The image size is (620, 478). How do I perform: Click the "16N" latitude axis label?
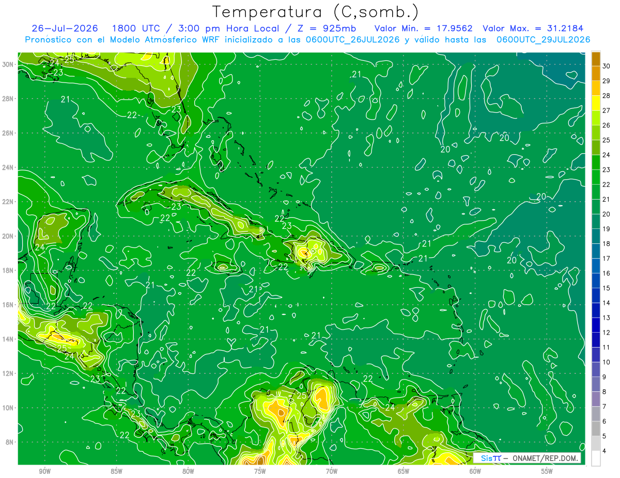pyautogui.click(x=8, y=305)
